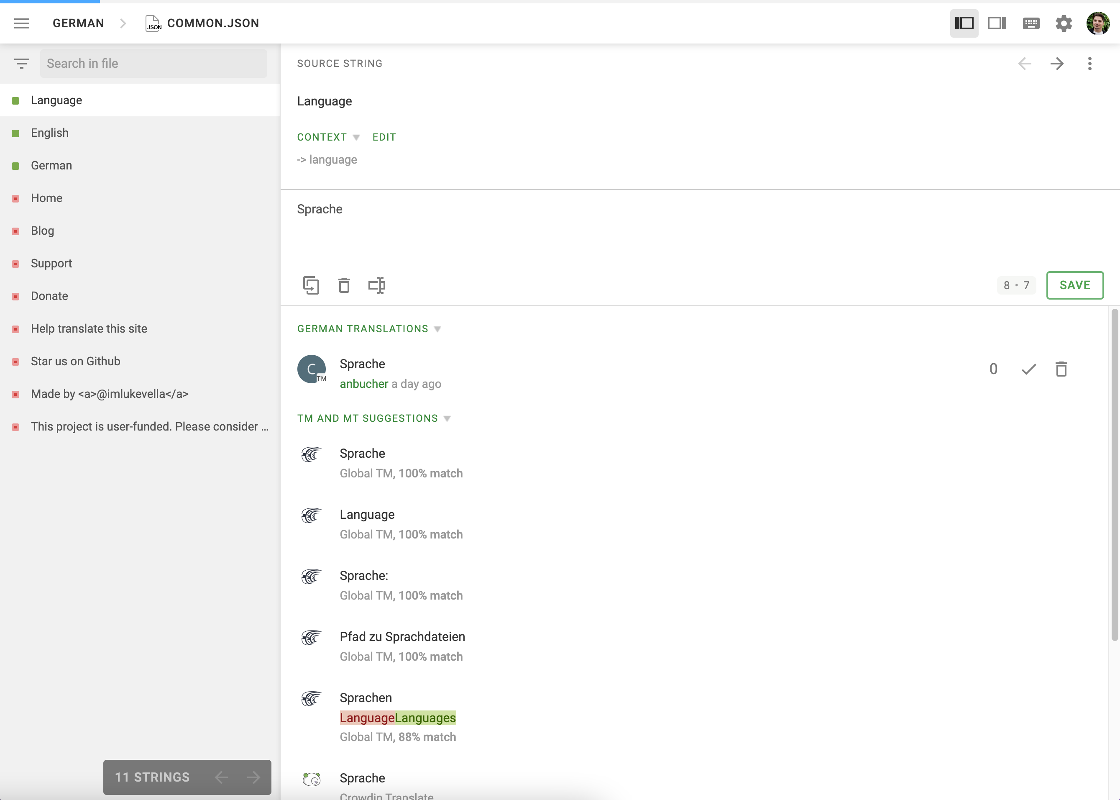The image size is (1120, 800).
Task: Toggle the left sidebar panel view
Action: point(964,23)
